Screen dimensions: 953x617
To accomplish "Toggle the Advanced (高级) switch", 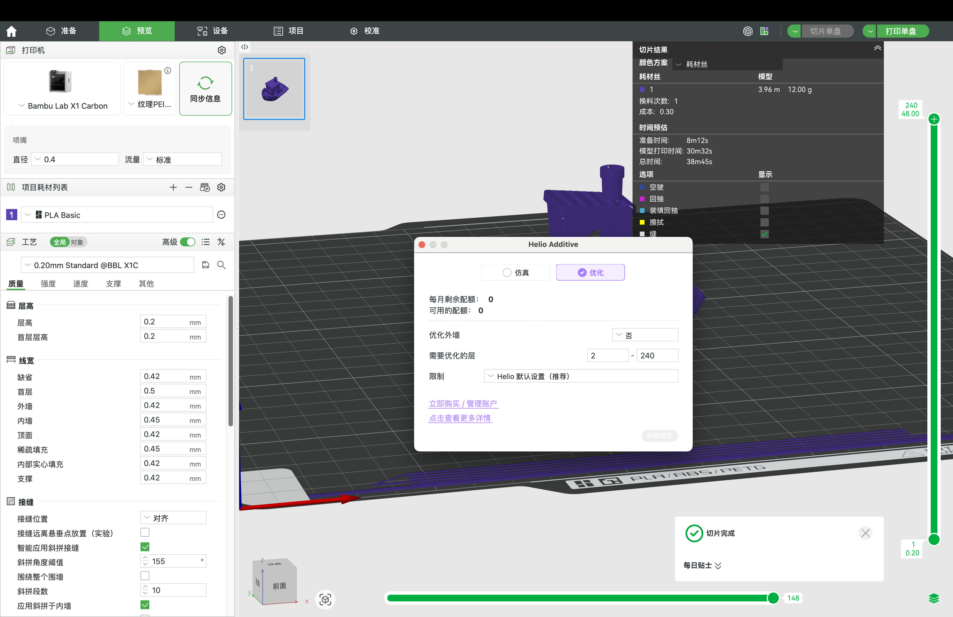I will click(x=188, y=242).
